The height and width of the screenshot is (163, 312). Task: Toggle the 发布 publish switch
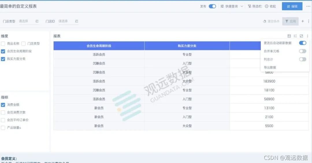pyautogui.click(x=212, y=6)
